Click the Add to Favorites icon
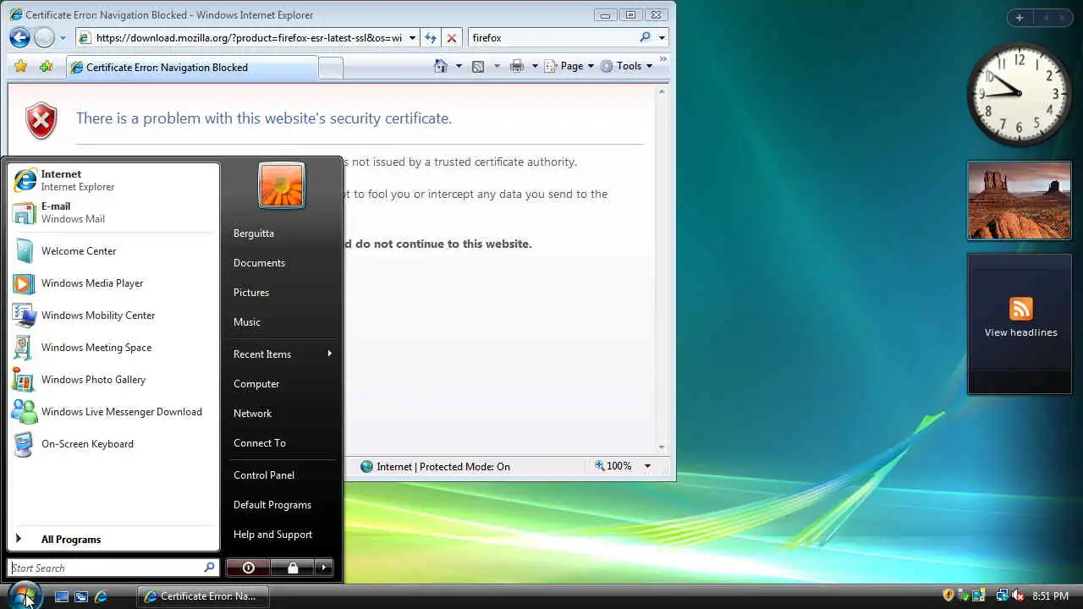1083x609 pixels. click(x=46, y=67)
